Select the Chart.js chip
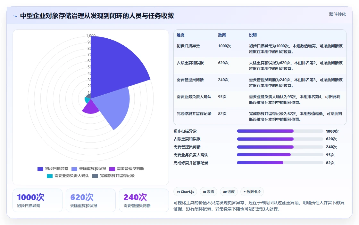Viewport: 359px width, 225px height. coord(185,192)
